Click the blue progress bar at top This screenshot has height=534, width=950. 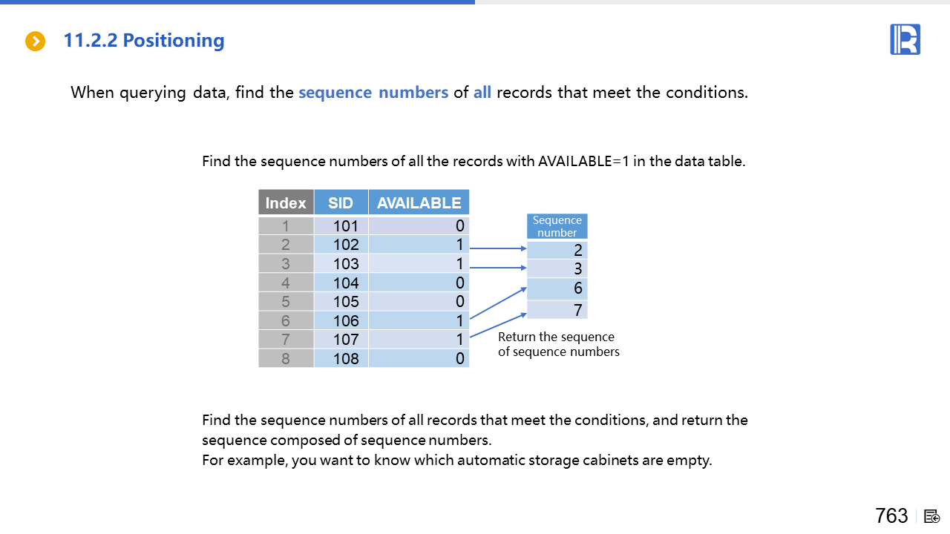237,2
